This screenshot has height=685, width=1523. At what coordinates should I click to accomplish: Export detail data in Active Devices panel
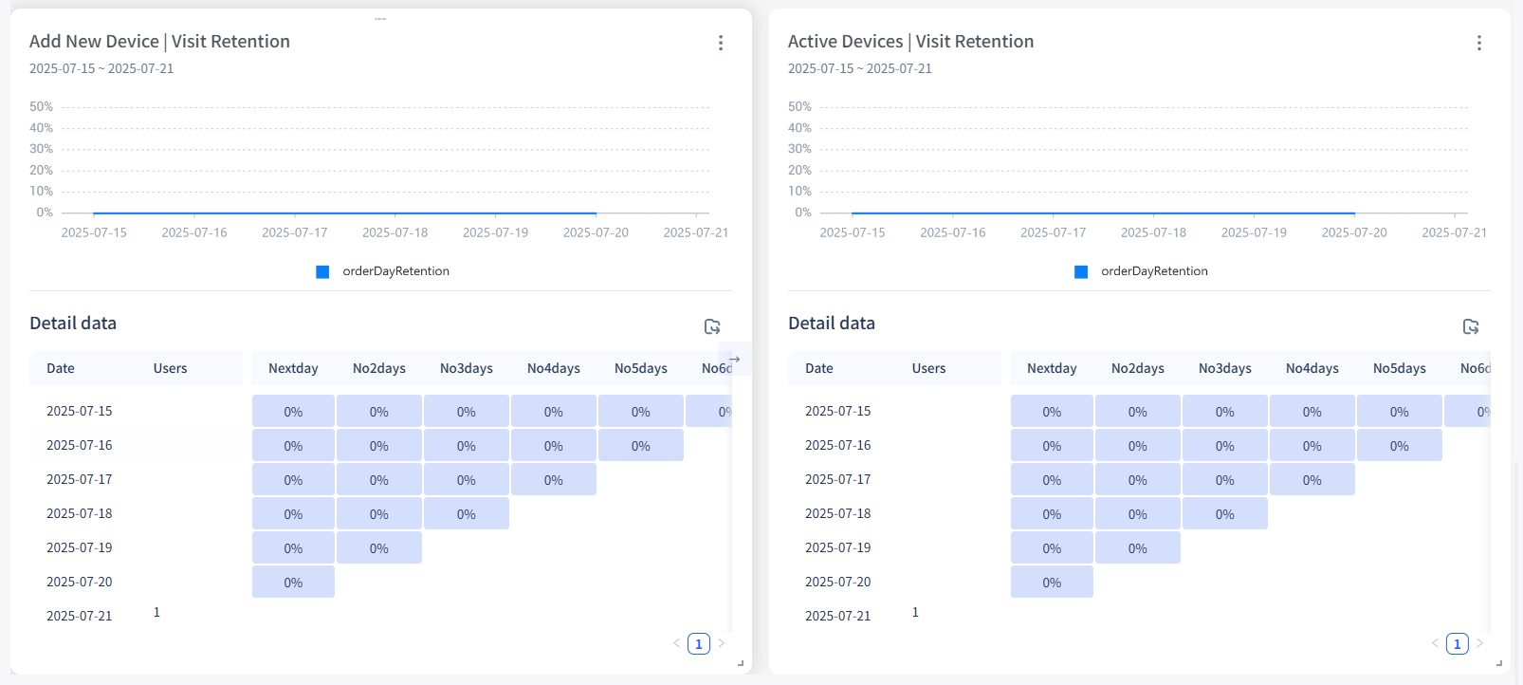[x=1471, y=326]
